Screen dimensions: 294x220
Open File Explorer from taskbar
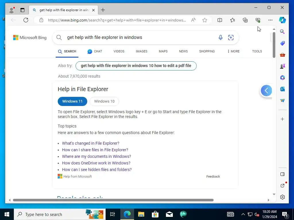[141, 214]
